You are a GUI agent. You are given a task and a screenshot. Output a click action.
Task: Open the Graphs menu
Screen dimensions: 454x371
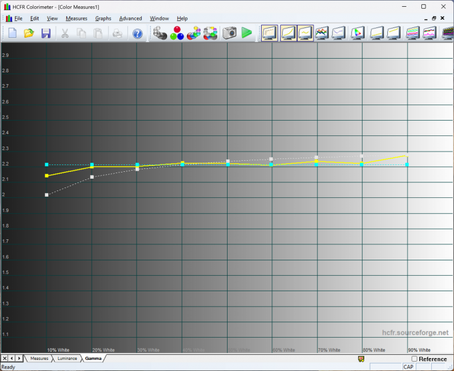[x=103, y=19]
